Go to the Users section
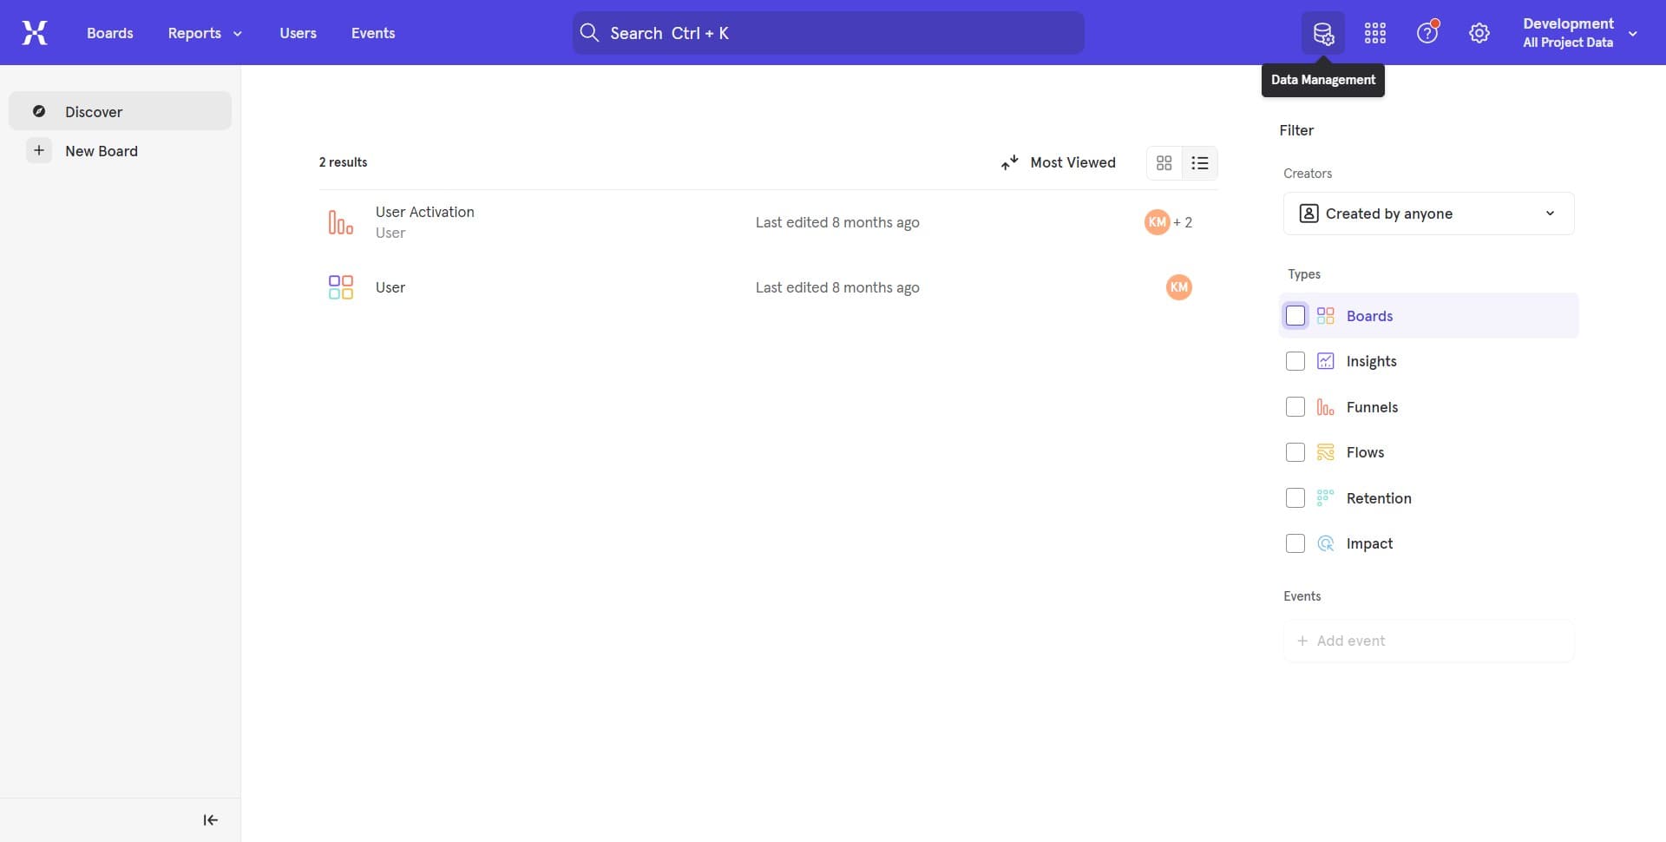The width and height of the screenshot is (1666, 842). [x=298, y=32]
